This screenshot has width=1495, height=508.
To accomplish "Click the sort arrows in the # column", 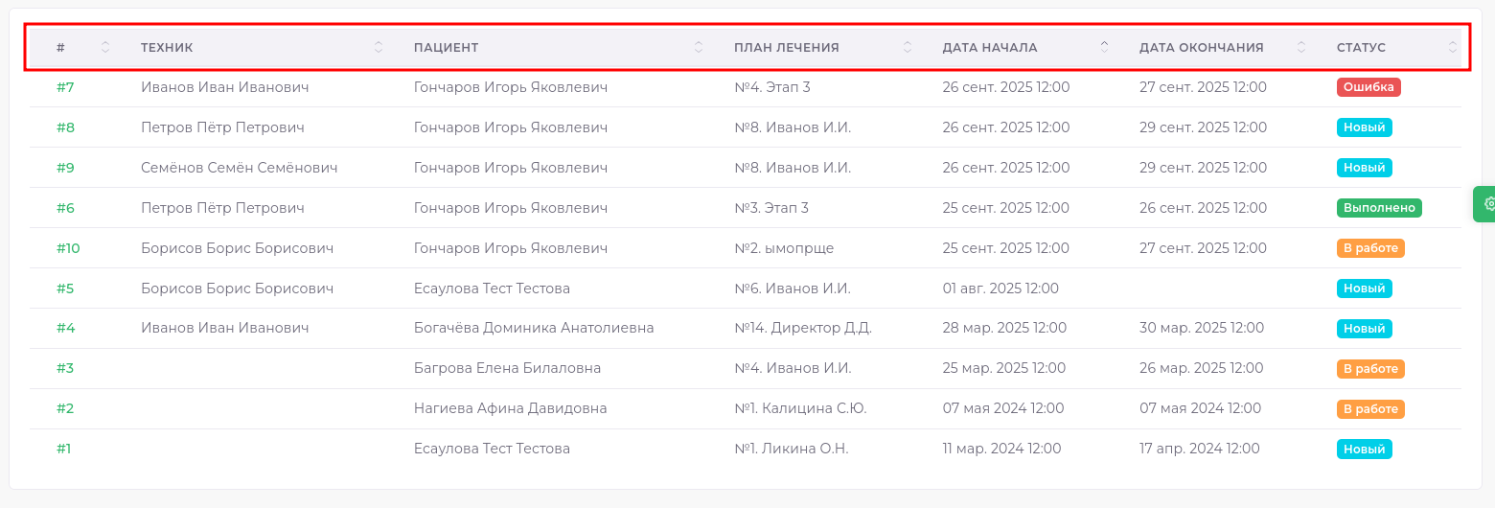I will (105, 47).
